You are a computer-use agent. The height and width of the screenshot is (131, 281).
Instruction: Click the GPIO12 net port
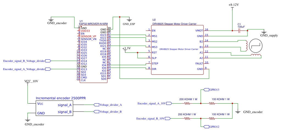(207, 127)
